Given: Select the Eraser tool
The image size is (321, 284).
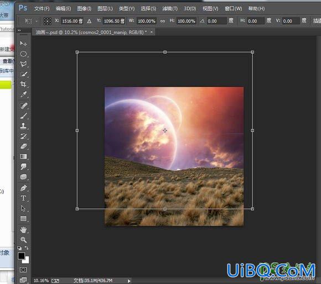Looking at the screenshot, I should [x=23, y=146].
